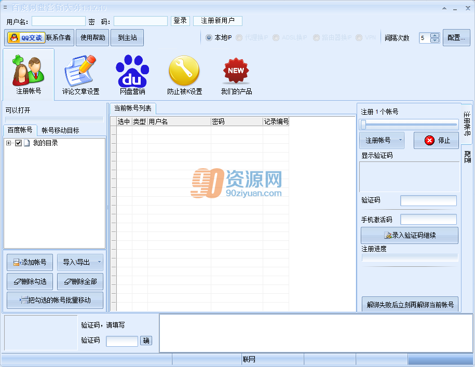
Task: Switch to the 帐号移动目标 tab
Action: (x=60, y=130)
